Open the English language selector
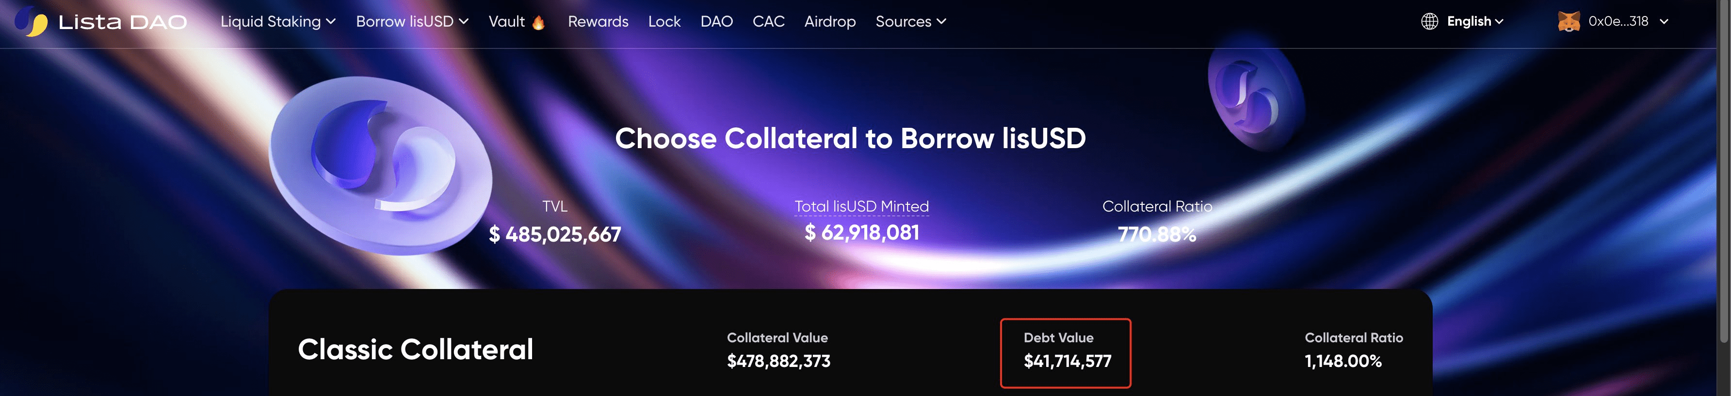The width and height of the screenshot is (1731, 396). coord(1474,21)
